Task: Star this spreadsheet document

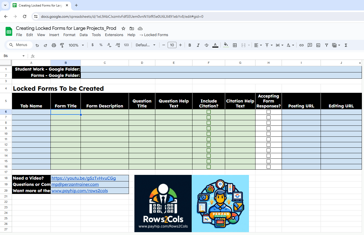Action: tap(123, 28)
